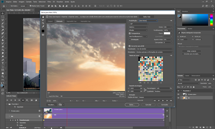The width and height of the screenshot is (215, 129).
Task: Toggle slices visibility icon in dialog
Action: (43, 35)
